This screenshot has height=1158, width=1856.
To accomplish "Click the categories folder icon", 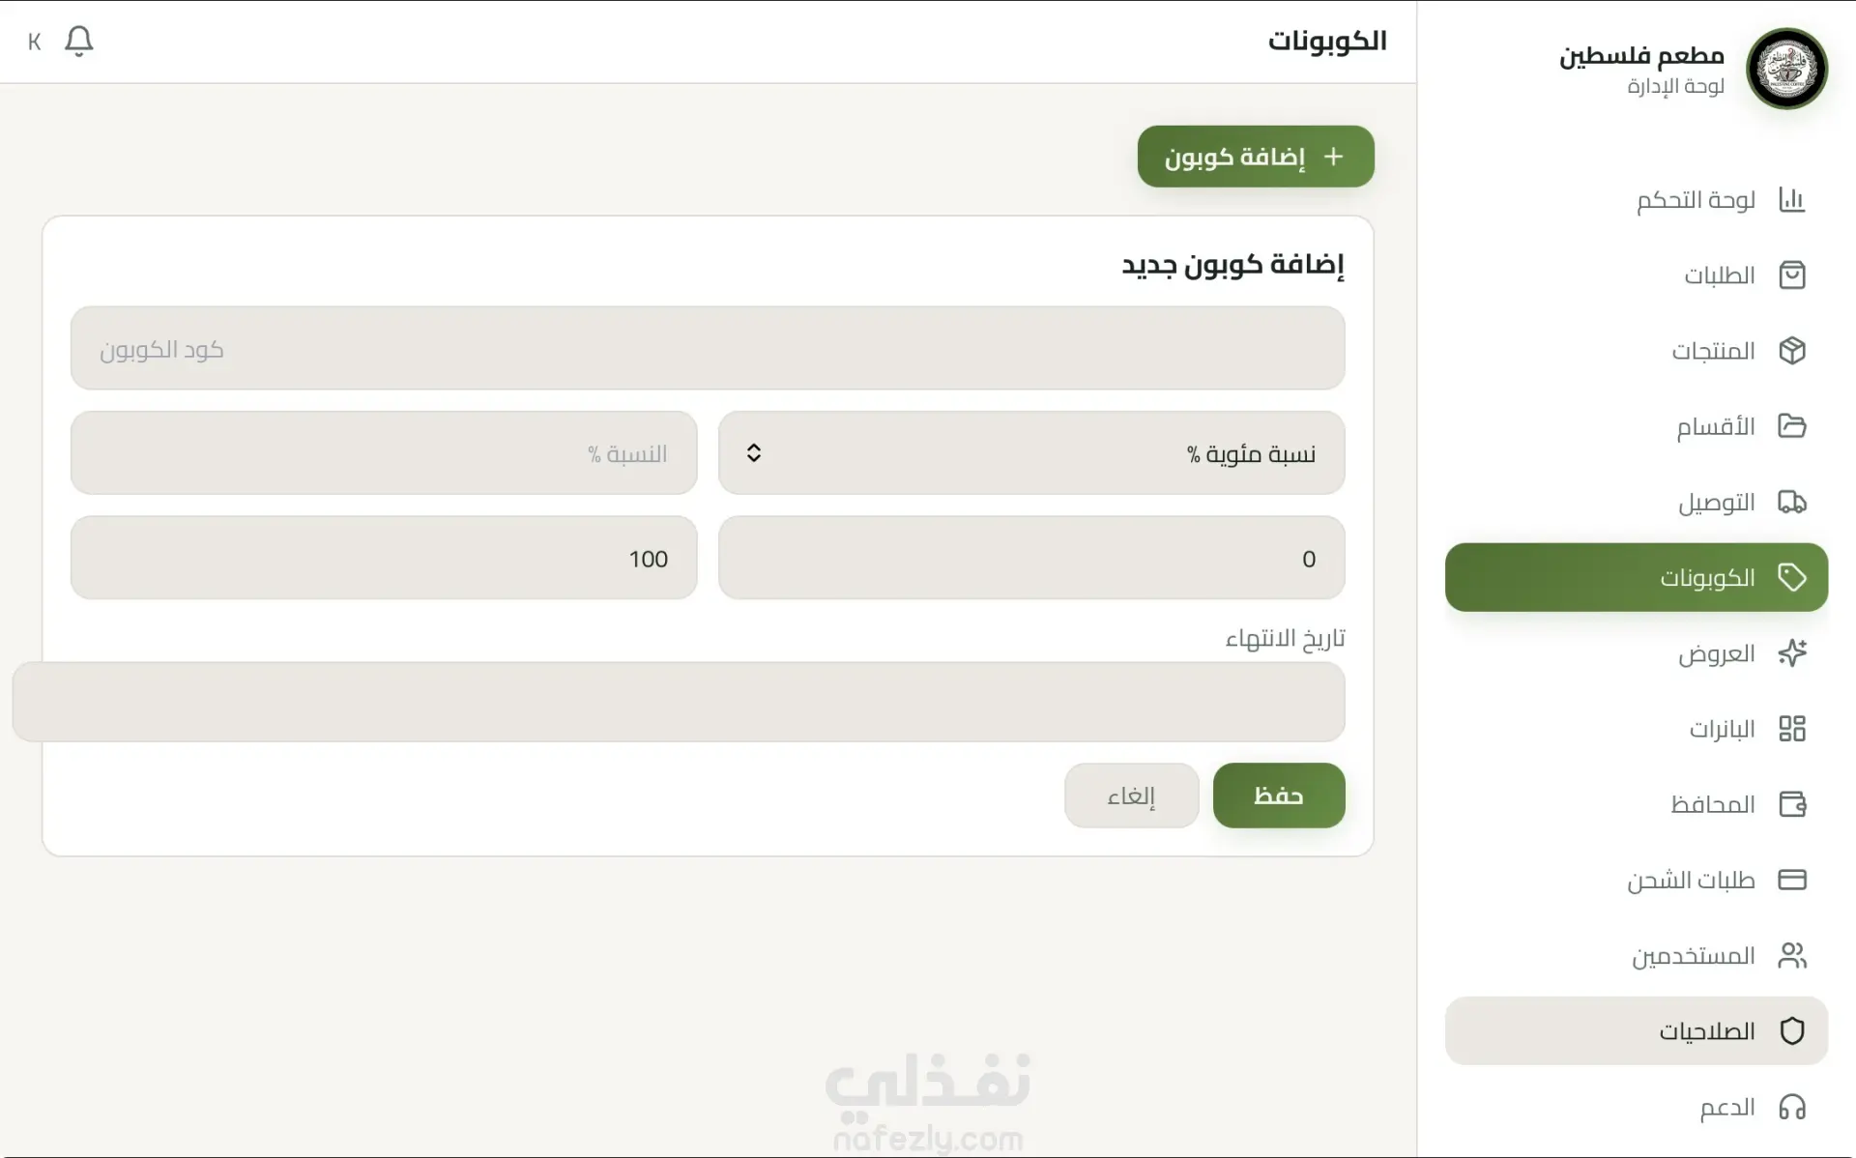I will click(1791, 426).
